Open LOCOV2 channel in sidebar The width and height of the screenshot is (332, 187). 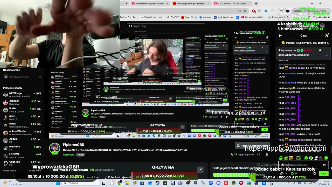[22, 156]
